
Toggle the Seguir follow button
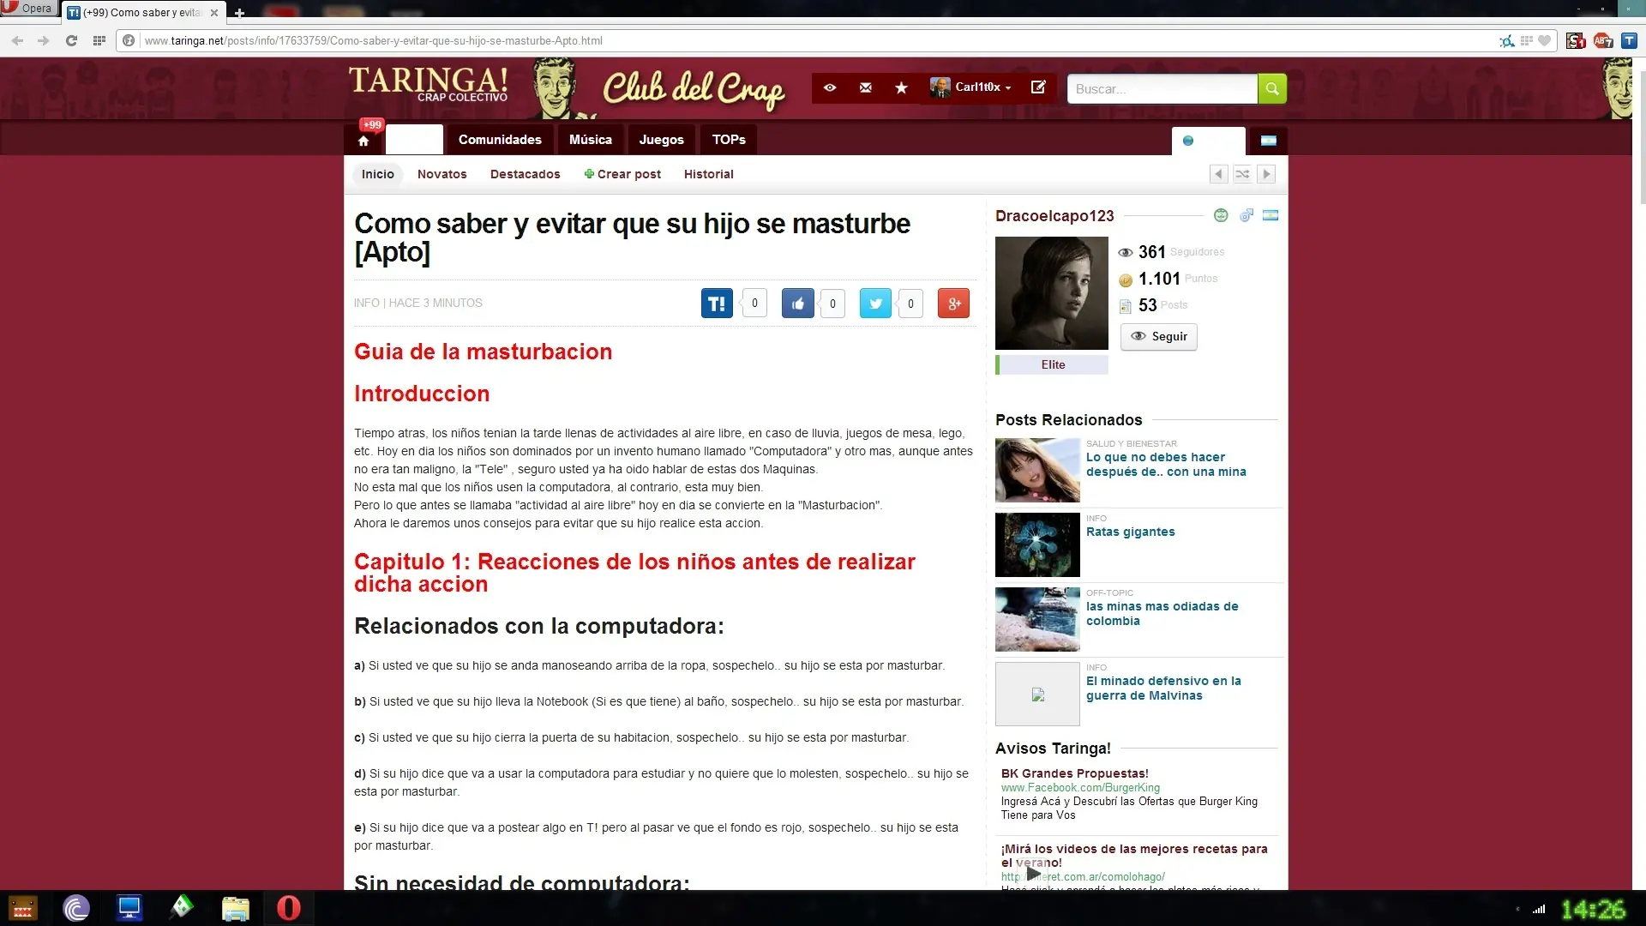[1158, 336]
